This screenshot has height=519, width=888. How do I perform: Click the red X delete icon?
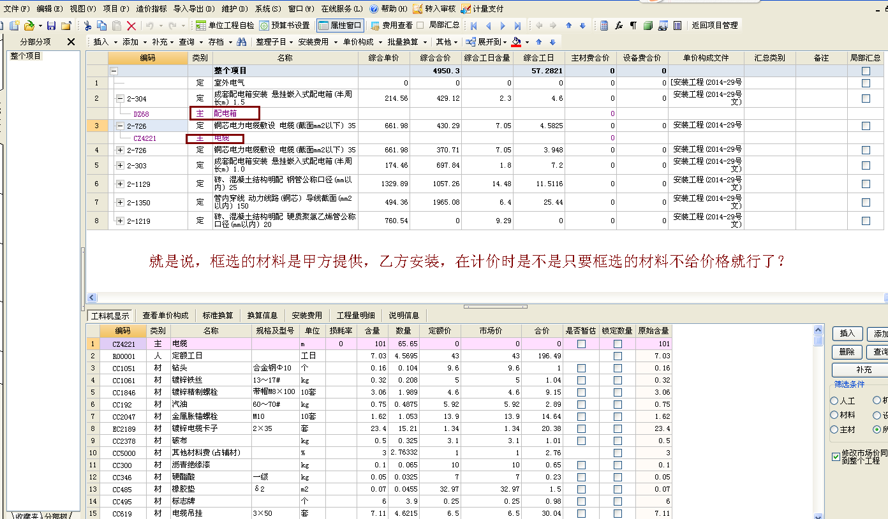(131, 26)
